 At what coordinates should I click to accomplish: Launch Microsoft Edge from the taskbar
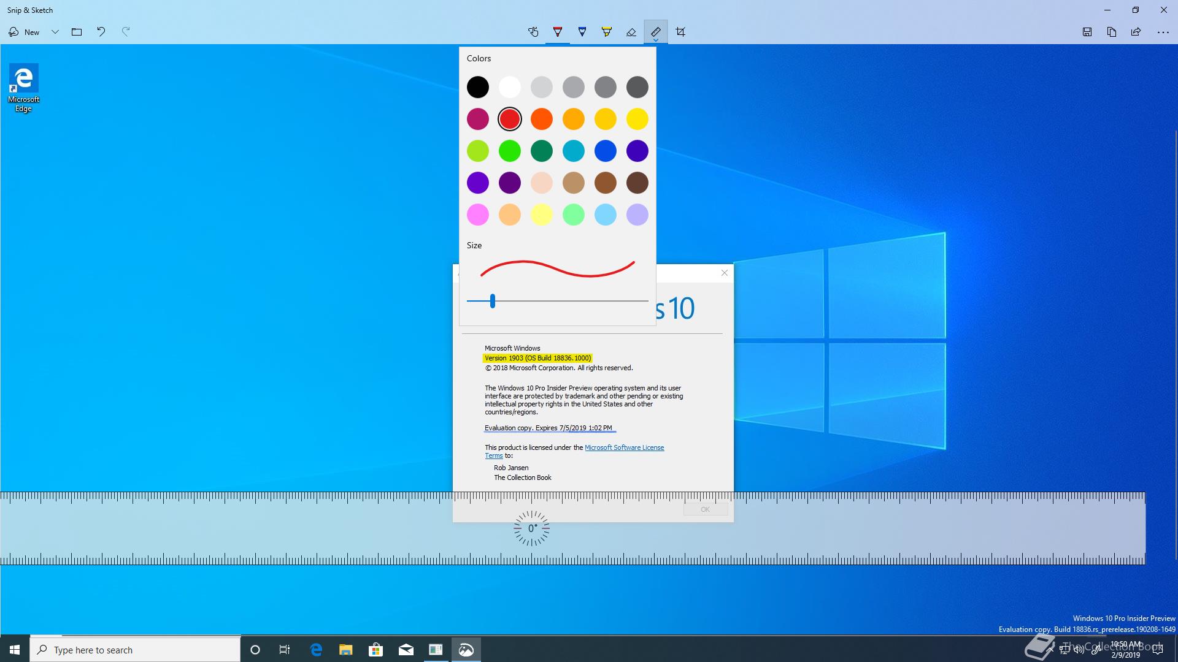316,650
